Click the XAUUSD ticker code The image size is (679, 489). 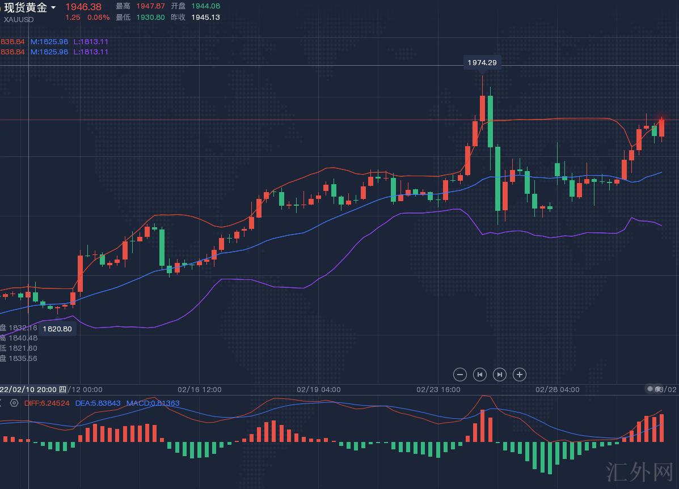[x=19, y=19]
